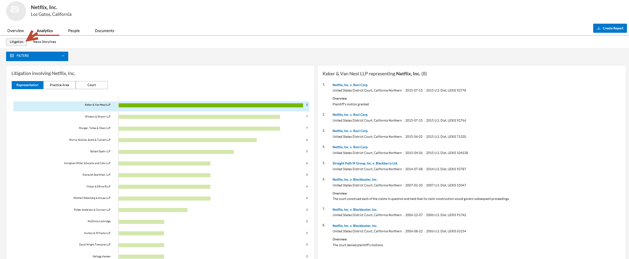629x259 pixels.
Task: Switch to the People tab
Action: [x=74, y=31]
